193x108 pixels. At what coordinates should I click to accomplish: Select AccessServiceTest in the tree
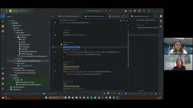(26, 82)
